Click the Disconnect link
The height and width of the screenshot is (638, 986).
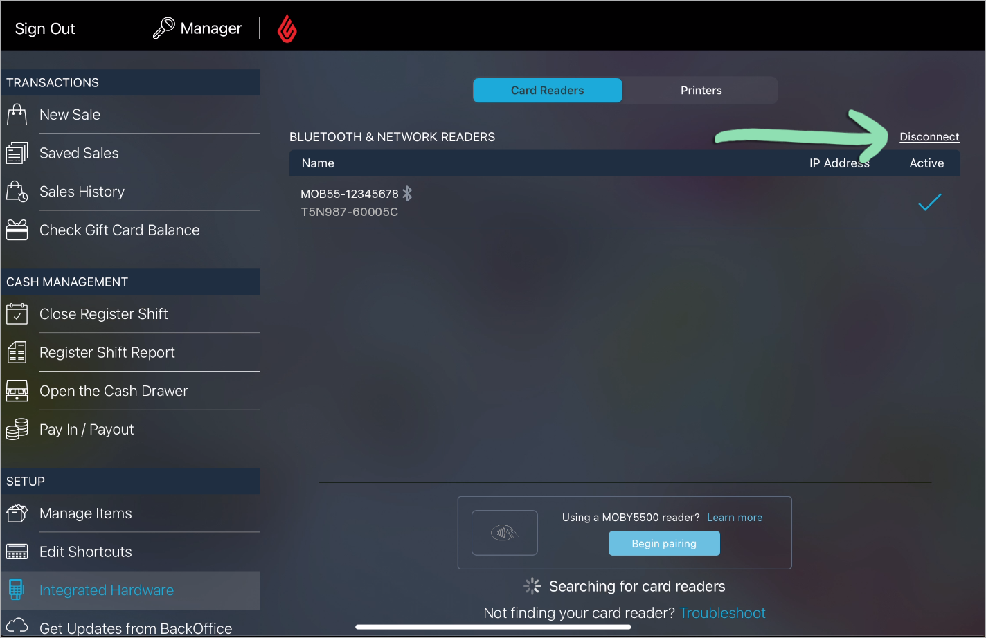point(929,137)
